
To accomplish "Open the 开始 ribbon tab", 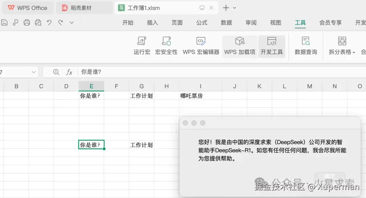I will tap(128, 23).
